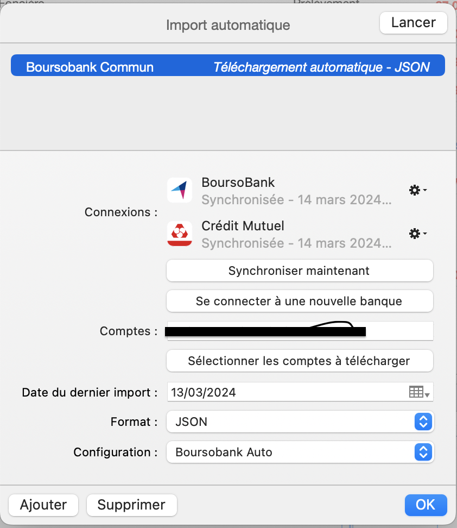Open the calendar picker in the date field
This screenshot has width=457, height=528.
(x=418, y=392)
